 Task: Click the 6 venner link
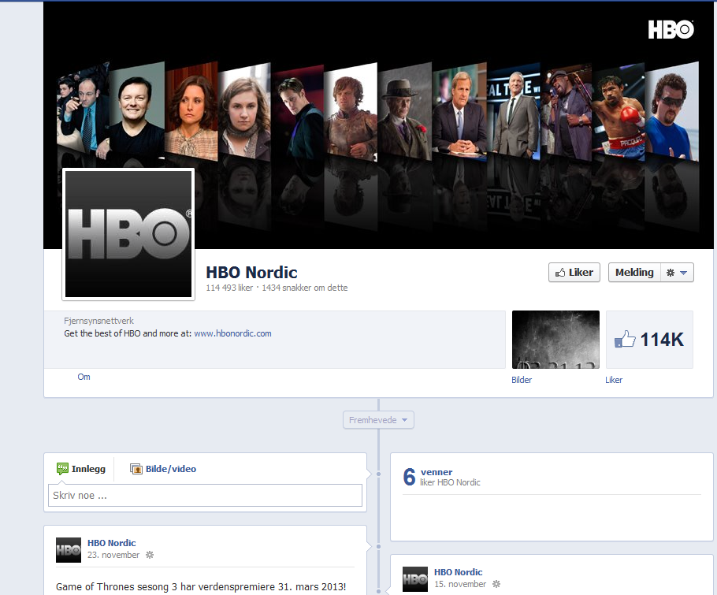coord(428,476)
